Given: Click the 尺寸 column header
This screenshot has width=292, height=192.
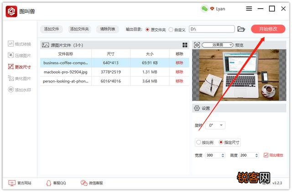Looking at the screenshot, I should (110, 54).
